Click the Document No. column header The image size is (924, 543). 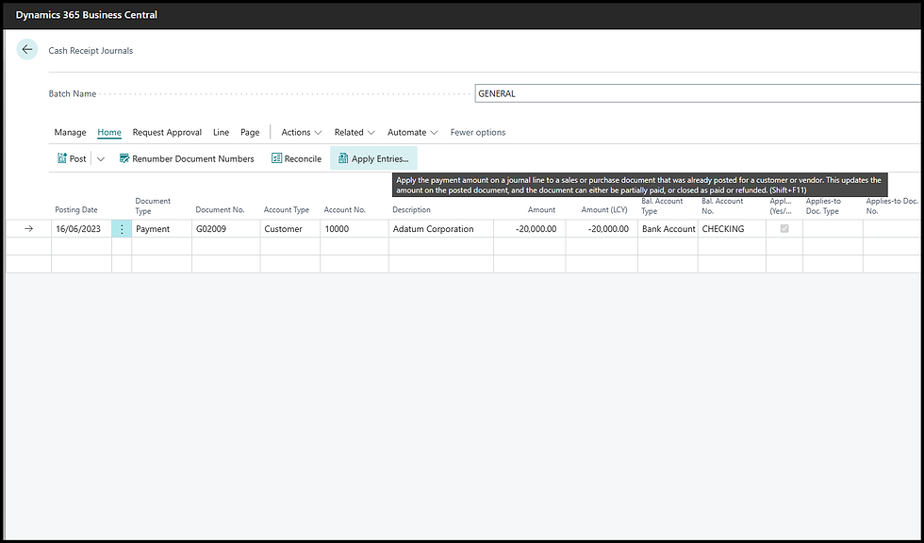coord(220,209)
